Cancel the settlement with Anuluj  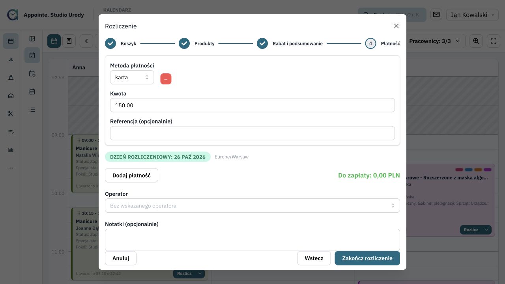121,258
